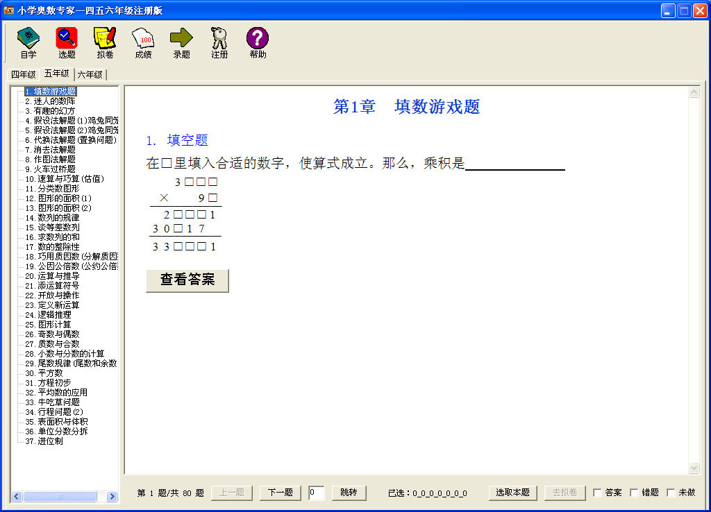Go to next question with 下一题
The width and height of the screenshot is (711, 512).
(x=280, y=493)
